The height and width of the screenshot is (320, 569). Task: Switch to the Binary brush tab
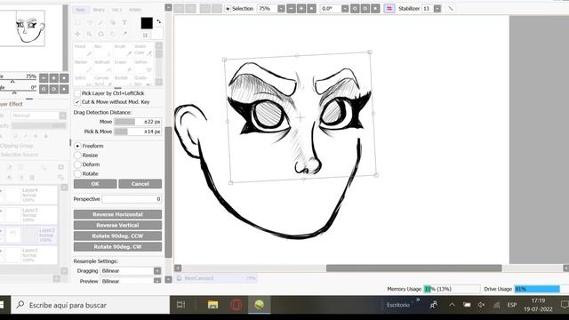[99, 10]
